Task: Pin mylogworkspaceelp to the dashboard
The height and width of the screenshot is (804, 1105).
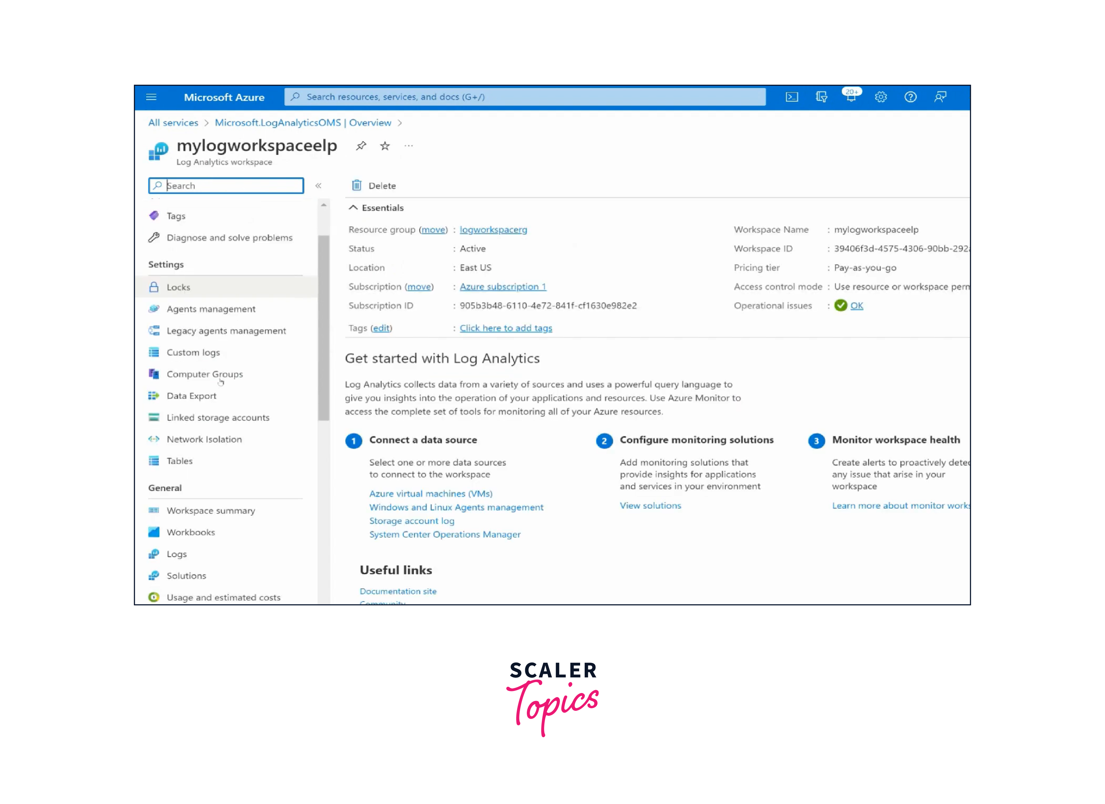Action: pyautogui.click(x=361, y=146)
